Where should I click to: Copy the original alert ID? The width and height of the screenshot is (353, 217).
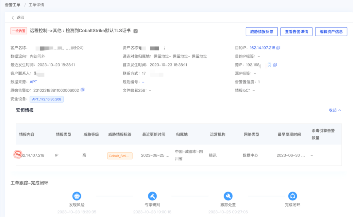tap(82, 90)
